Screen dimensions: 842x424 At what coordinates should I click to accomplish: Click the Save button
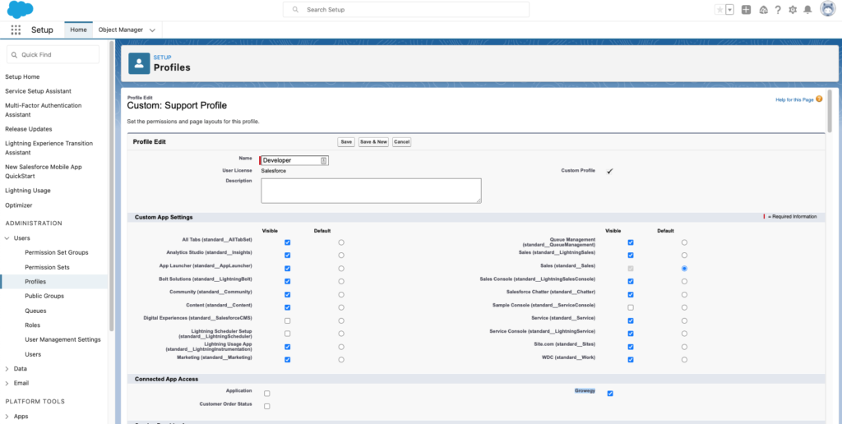coord(346,142)
